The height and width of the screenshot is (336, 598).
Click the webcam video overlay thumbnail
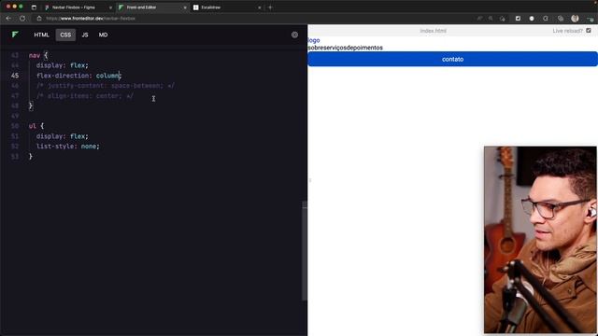[x=540, y=240]
